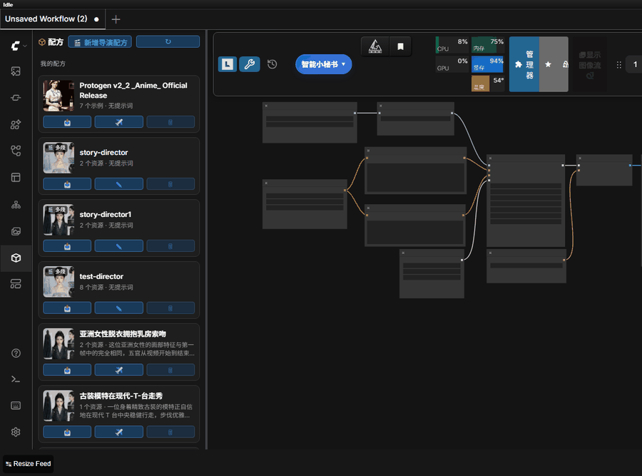The image size is (642, 476).
Task: Click story-director recipe thumbnail
Action: click(x=58, y=158)
